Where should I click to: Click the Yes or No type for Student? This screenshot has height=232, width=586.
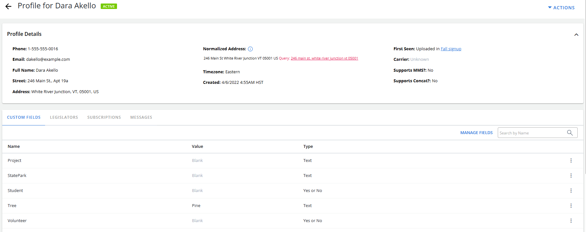[313, 191]
